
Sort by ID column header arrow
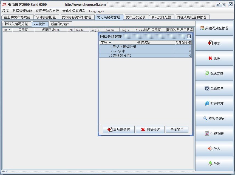pyautogui.click(x=10, y=30)
